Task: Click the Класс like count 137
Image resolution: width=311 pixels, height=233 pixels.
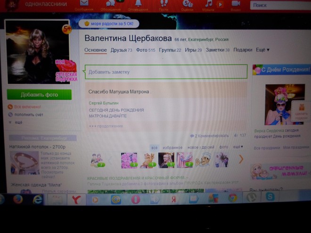Action: (240, 136)
